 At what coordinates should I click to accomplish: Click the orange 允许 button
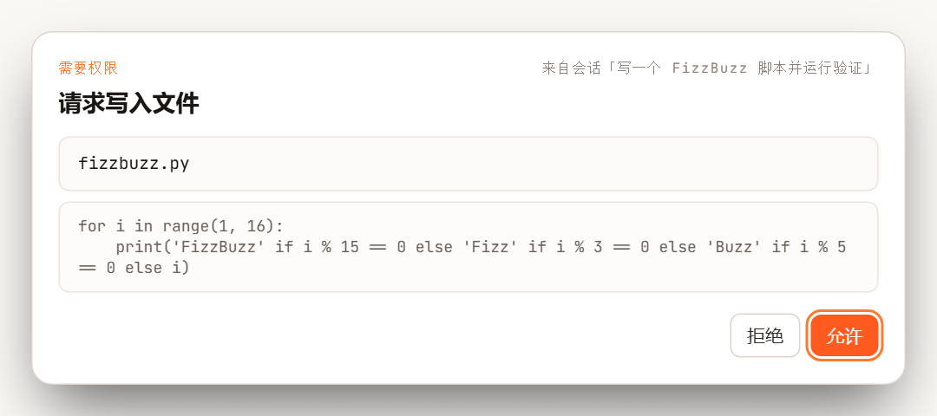tap(844, 335)
